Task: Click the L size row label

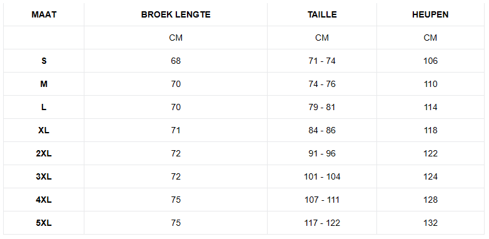Action: [44, 108]
